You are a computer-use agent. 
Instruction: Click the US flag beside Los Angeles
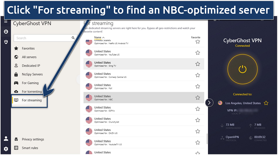click(x=220, y=103)
